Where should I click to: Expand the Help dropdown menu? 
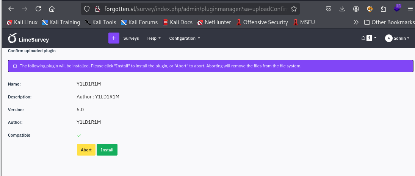[x=154, y=38]
